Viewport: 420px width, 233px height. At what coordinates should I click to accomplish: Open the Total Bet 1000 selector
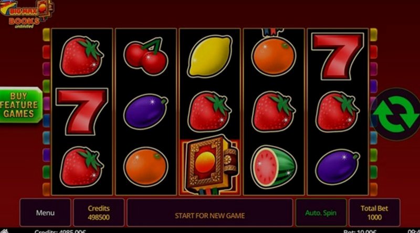click(x=374, y=213)
